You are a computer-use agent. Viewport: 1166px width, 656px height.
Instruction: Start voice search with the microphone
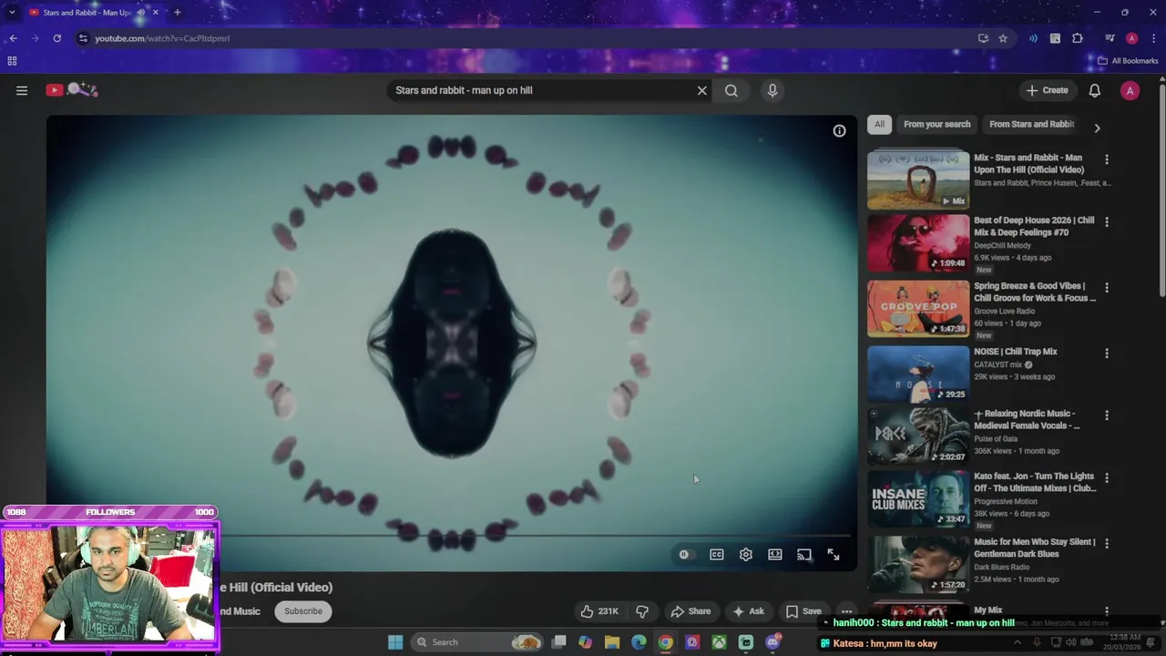pos(772,90)
